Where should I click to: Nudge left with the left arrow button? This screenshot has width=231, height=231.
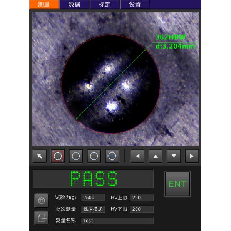point(138,156)
